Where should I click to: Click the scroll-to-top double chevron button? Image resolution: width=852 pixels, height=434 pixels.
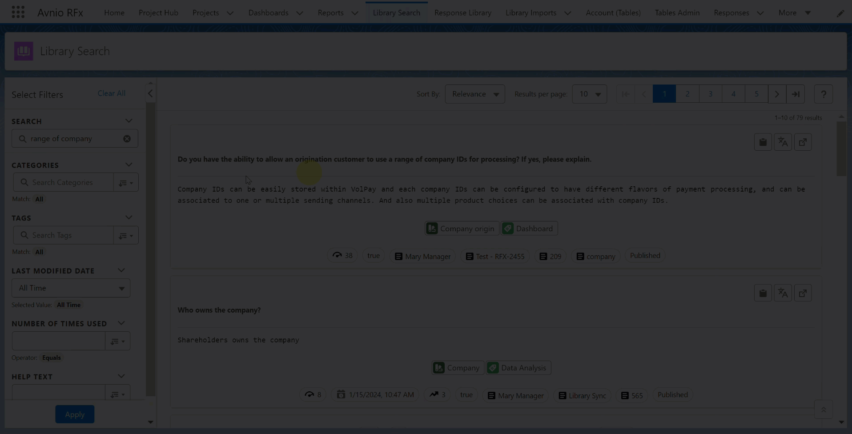pos(823,410)
